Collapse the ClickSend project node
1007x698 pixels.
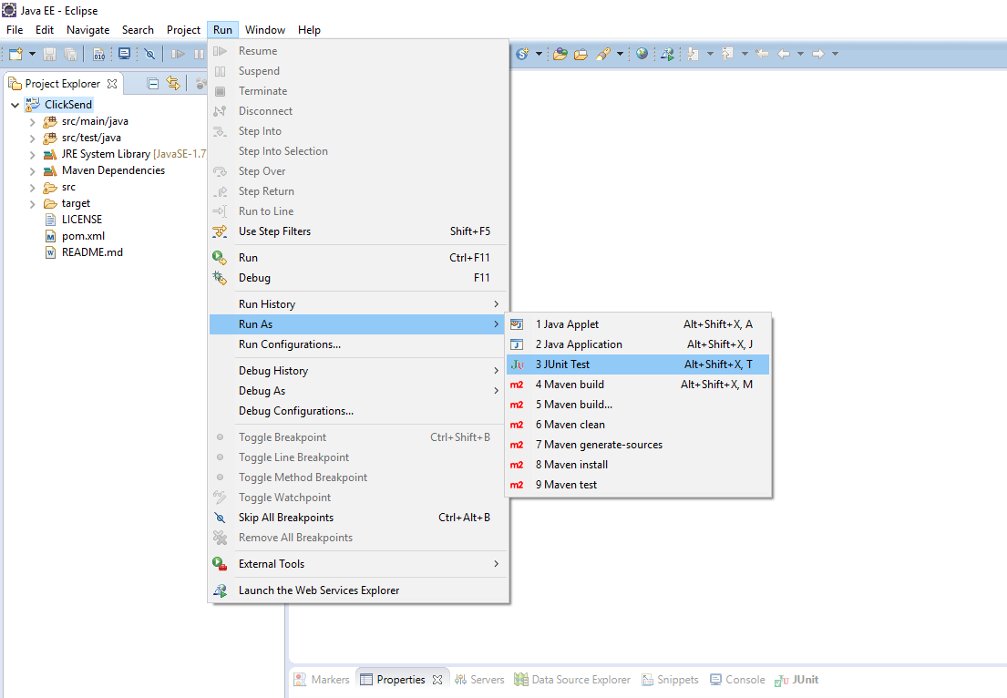coord(15,106)
